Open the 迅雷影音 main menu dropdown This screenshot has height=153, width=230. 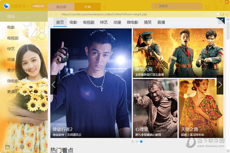click(20, 6)
